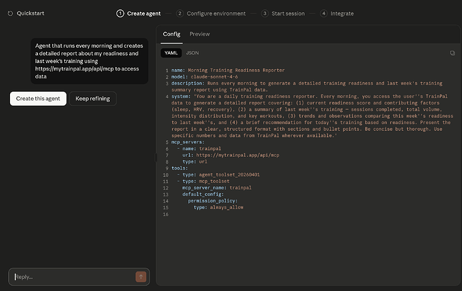The width and height of the screenshot is (462, 291).
Task: Click '- name: trainpal' on line 6
Action: [x=199, y=148]
